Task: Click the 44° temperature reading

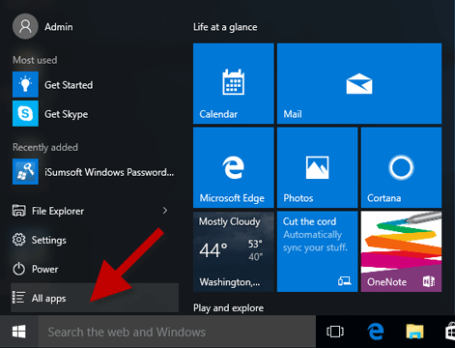Action: click(213, 250)
